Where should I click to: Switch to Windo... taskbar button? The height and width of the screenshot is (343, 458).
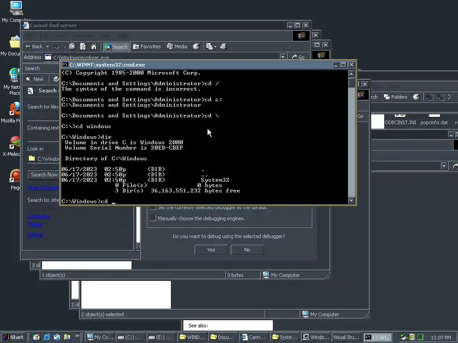pos(315,337)
